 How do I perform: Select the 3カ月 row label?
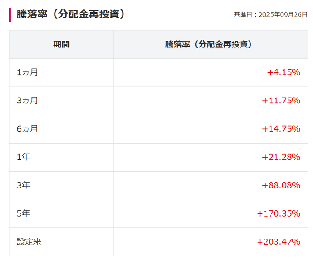click(27, 101)
